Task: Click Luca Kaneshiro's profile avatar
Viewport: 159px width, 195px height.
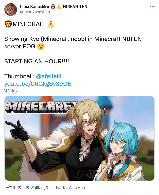Action: [11, 9]
